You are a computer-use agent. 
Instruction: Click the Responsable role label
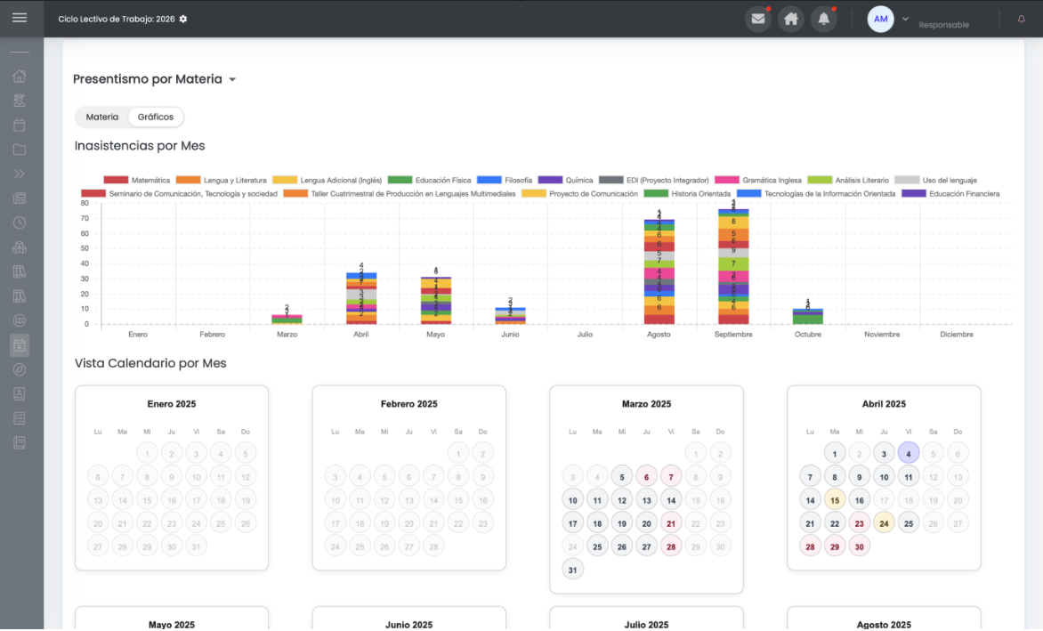(944, 25)
